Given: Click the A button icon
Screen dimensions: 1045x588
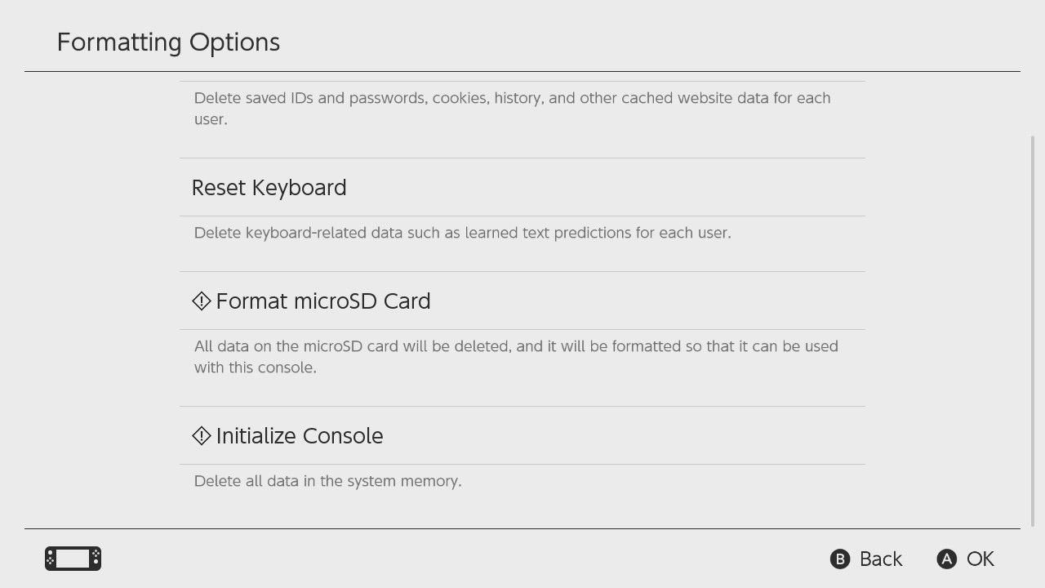Looking at the screenshot, I should 946,559.
